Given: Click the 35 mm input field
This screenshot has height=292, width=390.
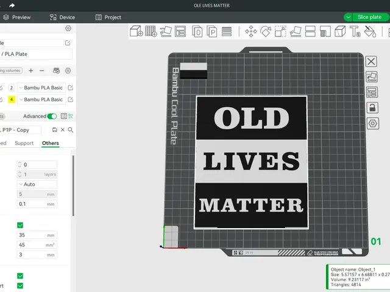Looking at the screenshot, I should pyautogui.click(x=37, y=235).
